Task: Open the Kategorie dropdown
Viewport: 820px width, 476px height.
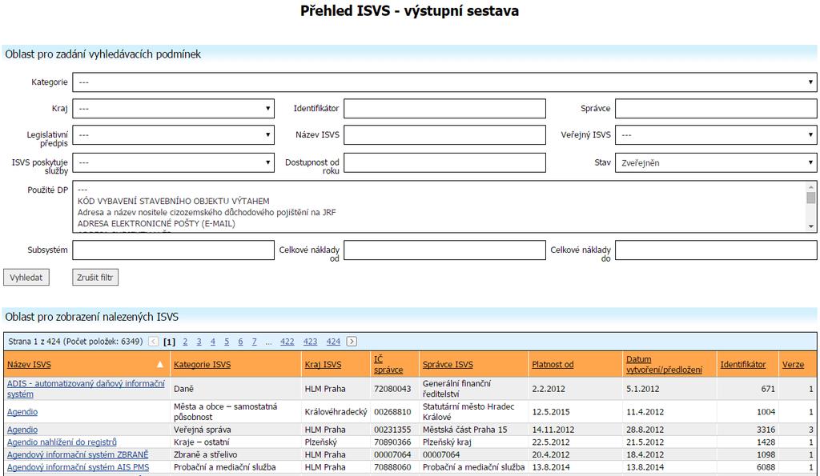Action: click(444, 82)
